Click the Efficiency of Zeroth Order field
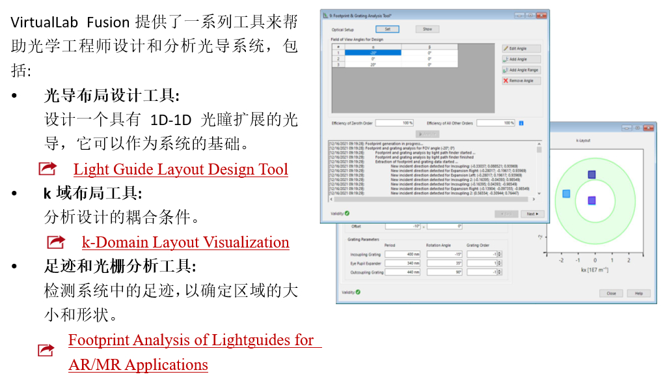This screenshot has height=383, width=665. tap(394, 123)
